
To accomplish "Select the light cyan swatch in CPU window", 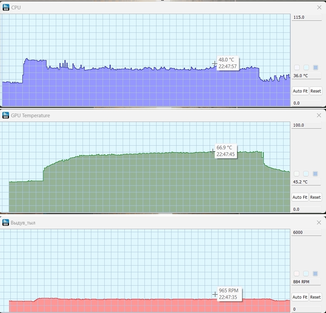I will pos(306,67).
